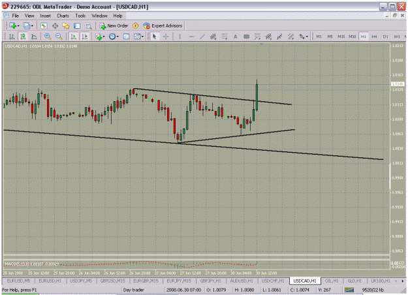
Task: Select the Vertical Line drawing tool
Action: (x=180, y=37)
